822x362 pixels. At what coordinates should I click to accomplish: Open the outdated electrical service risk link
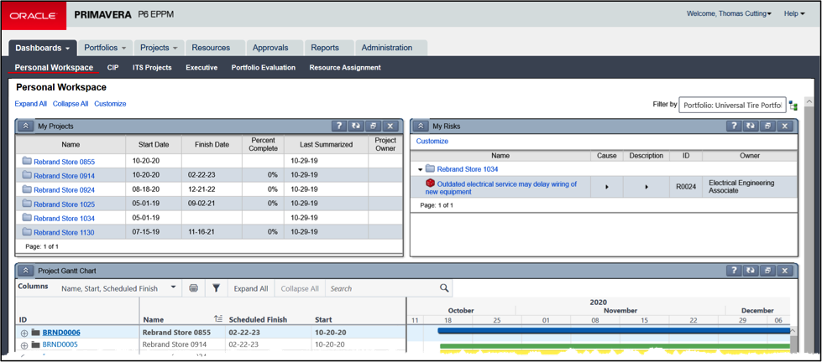pyautogui.click(x=501, y=188)
